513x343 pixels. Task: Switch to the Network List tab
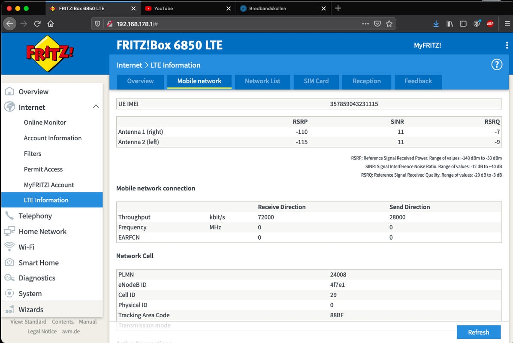pos(263,81)
